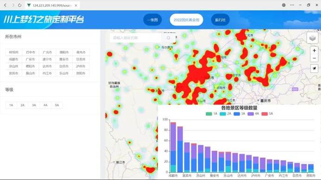
Task: Switch to the 旅行社 tab
Action: click(220, 20)
